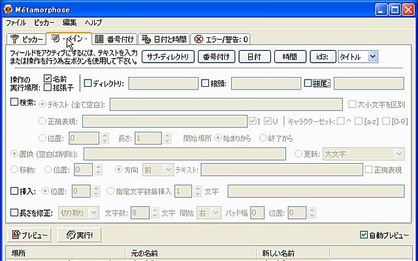Click the 番号付け button in top row
This screenshot has height=261, width=418.
click(216, 57)
